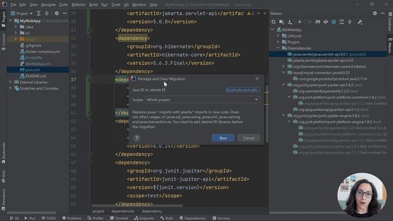Hide the Project tool window
This screenshot has height=221, width=393.
click(64, 14)
